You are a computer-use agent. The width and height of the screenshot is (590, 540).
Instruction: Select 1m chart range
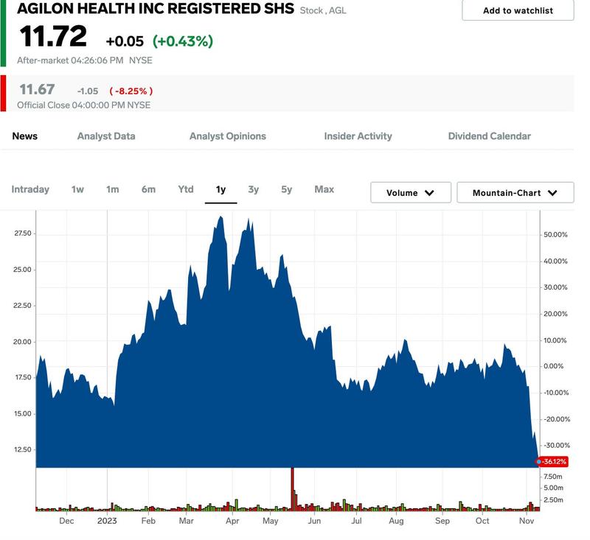(113, 189)
